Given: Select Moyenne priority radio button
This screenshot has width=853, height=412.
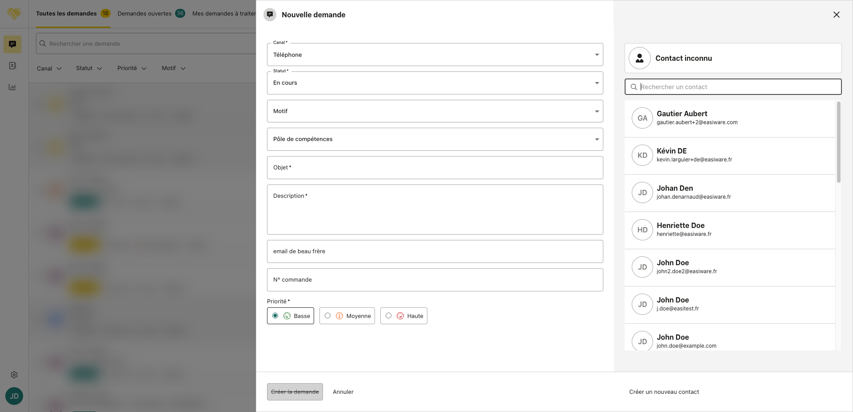Looking at the screenshot, I should click(328, 316).
